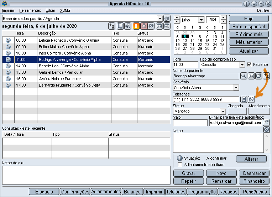Decrease the year with the down stepper
The height and width of the screenshot is (197, 272).
[224, 21]
